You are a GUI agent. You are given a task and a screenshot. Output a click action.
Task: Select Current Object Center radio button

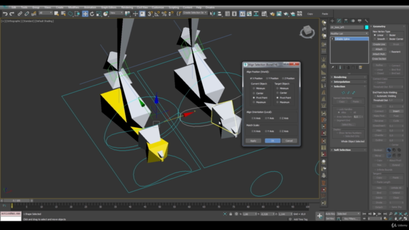click(x=254, y=93)
